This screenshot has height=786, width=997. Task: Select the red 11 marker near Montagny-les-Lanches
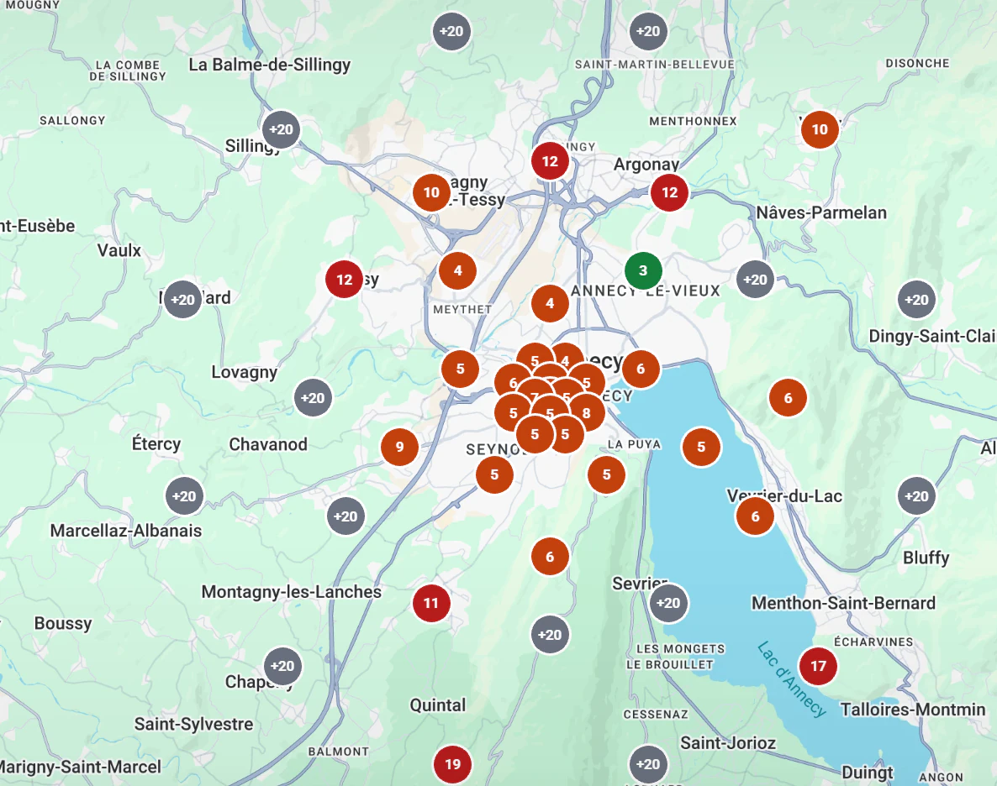click(x=432, y=603)
